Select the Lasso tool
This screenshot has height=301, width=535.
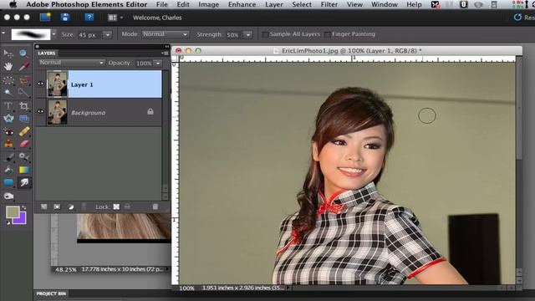pyautogui.click(x=23, y=80)
